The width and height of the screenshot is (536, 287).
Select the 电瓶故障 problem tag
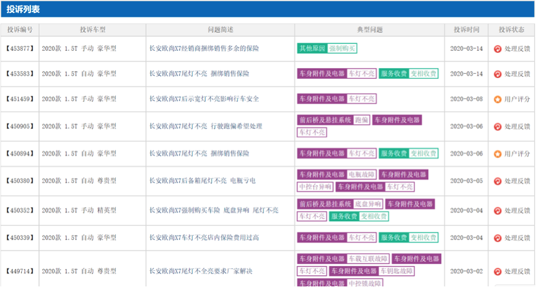click(361, 175)
